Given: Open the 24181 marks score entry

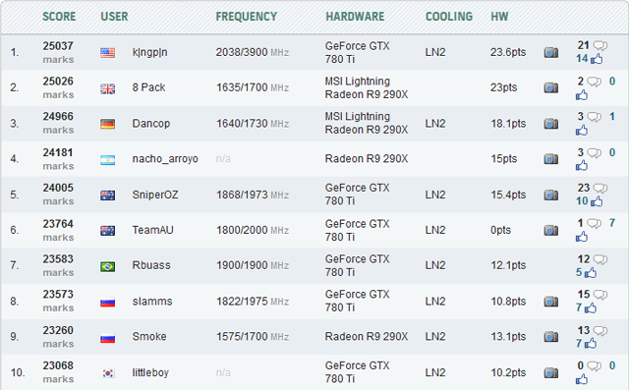Looking at the screenshot, I should 58,159.
